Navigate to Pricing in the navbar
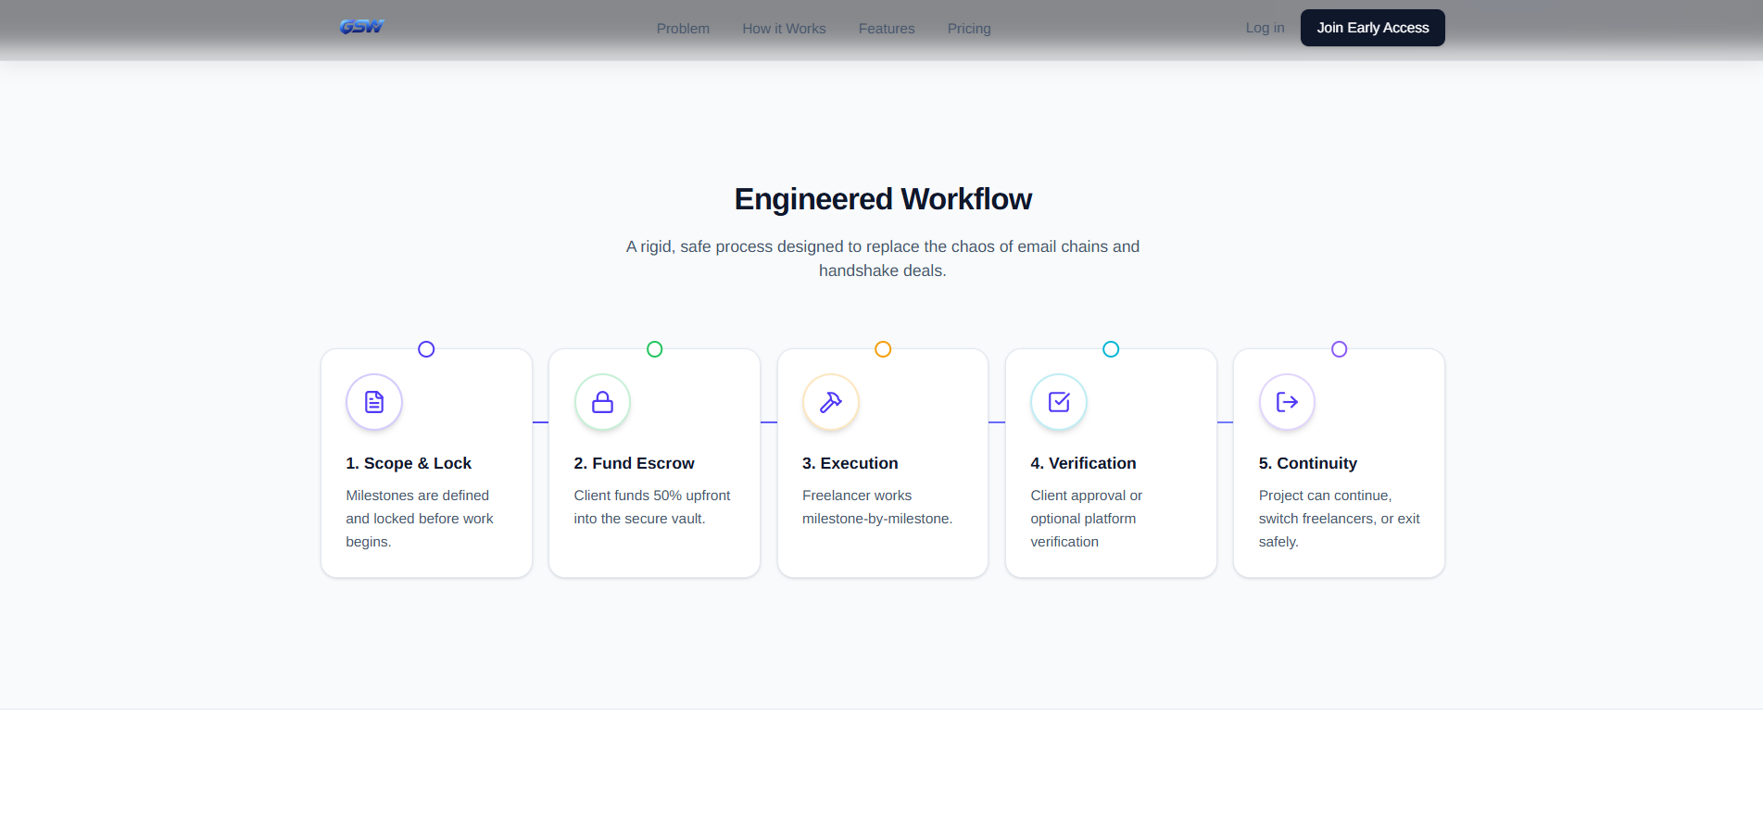 (x=969, y=29)
